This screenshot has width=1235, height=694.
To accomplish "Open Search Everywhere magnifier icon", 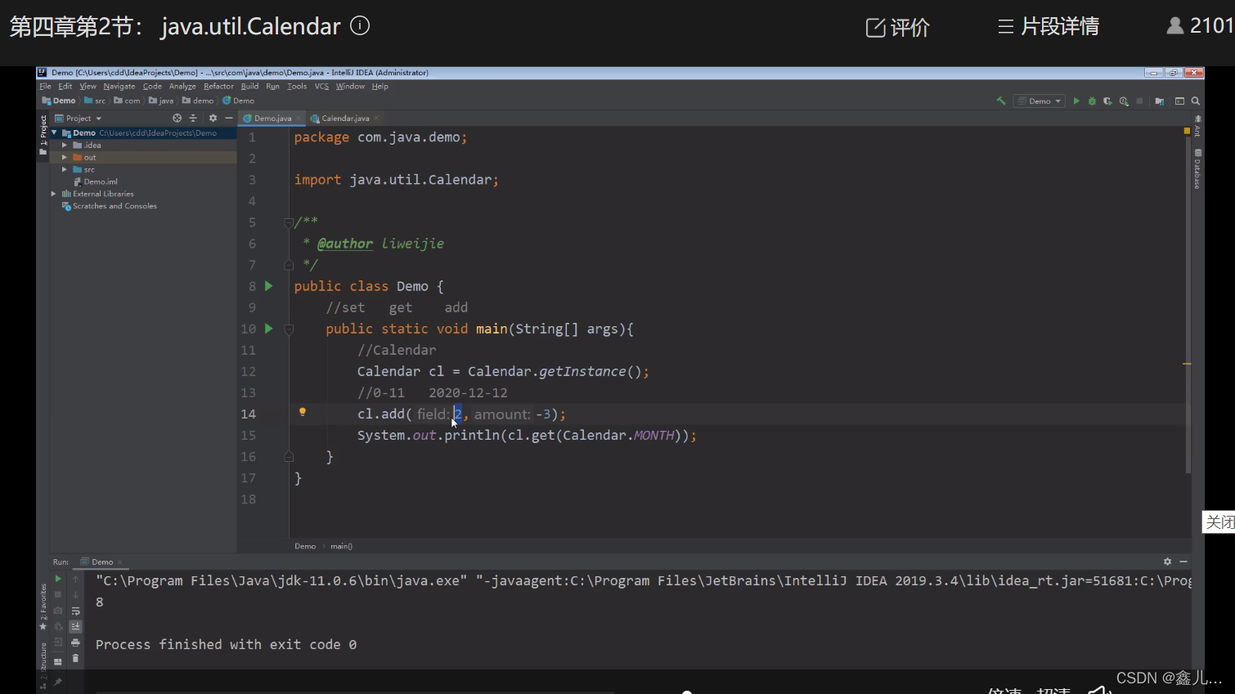I will click(1196, 101).
